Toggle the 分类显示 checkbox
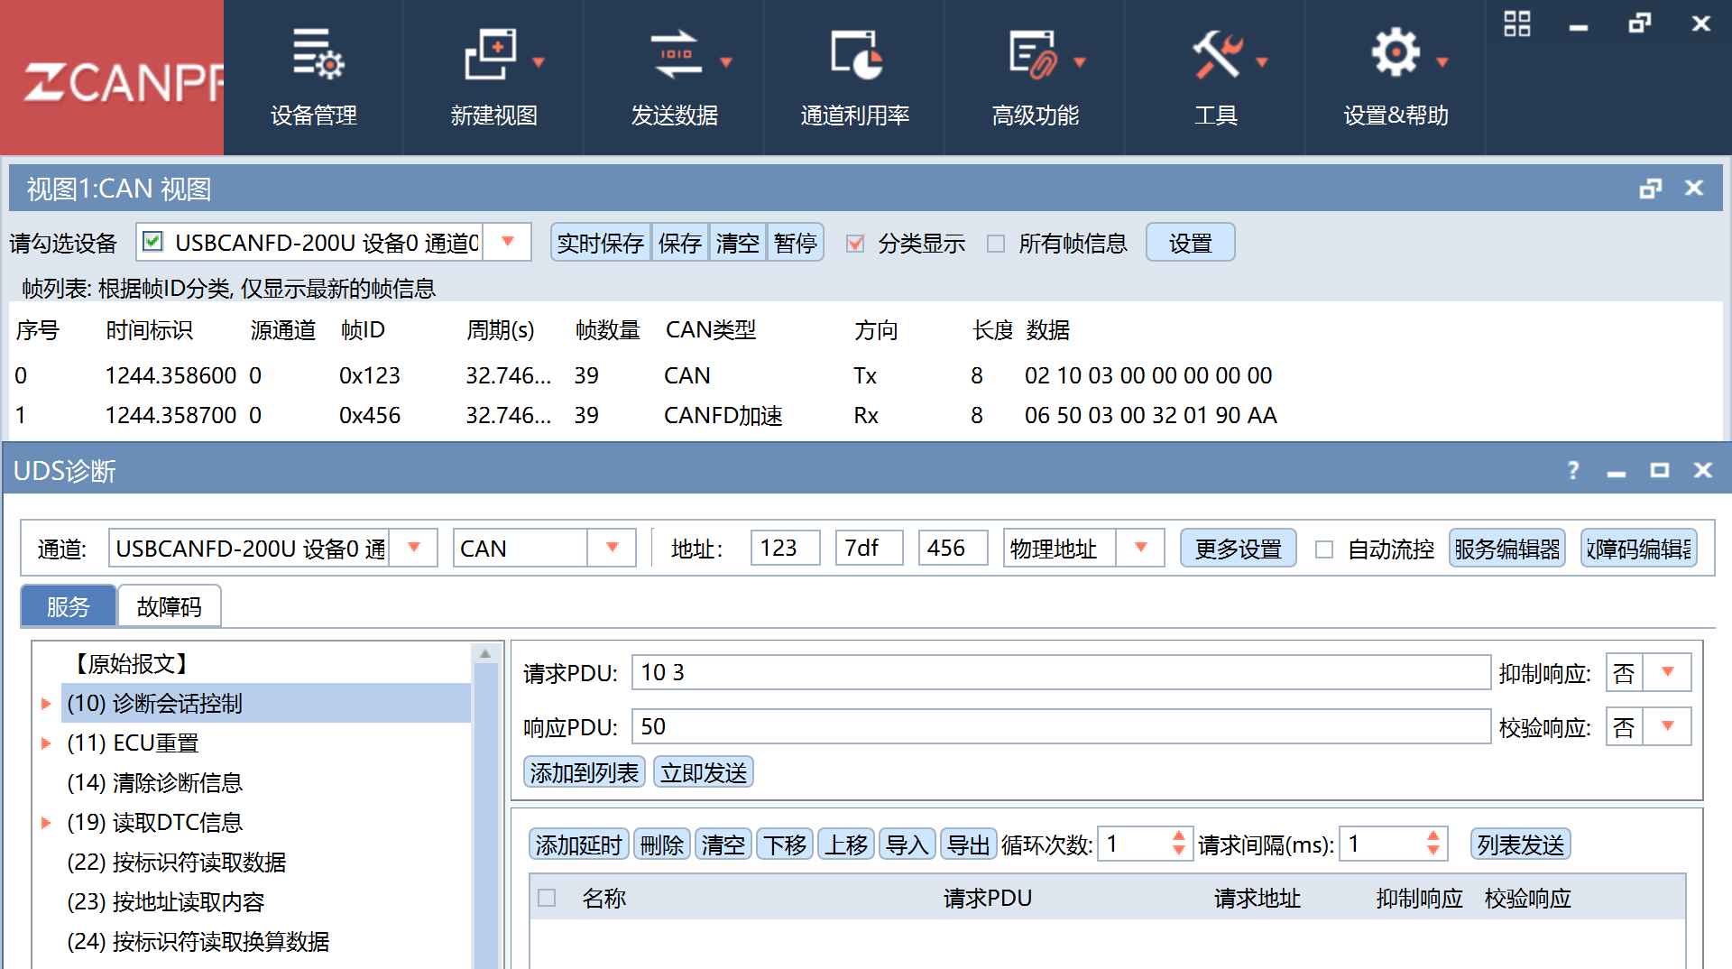 pos(855,244)
